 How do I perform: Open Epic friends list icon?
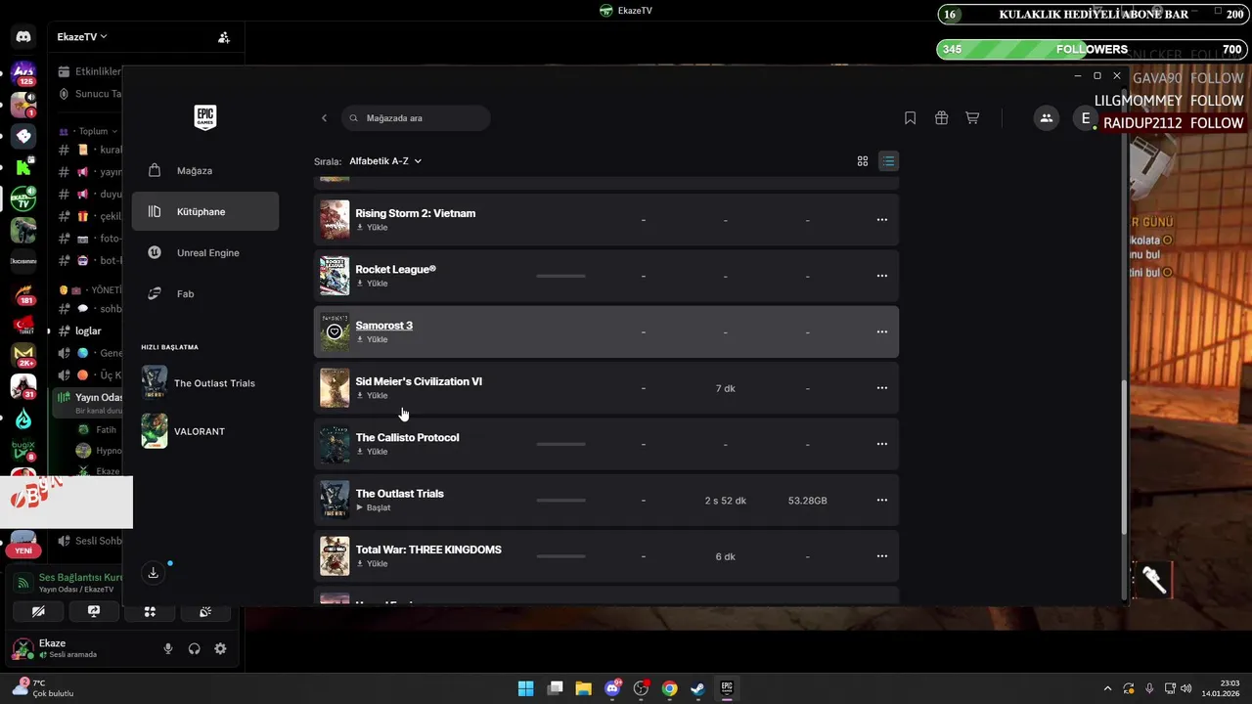[1046, 118]
